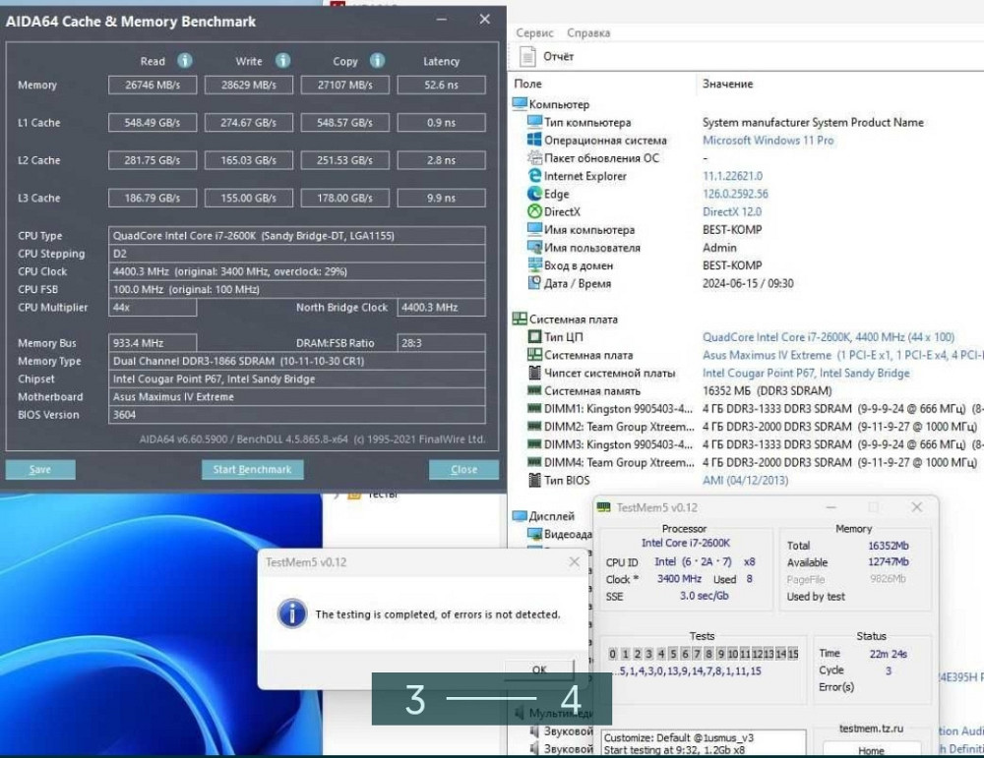Click OK in the TestMem5 completion dialog
The width and height of the screenshot is (984, 758).
pos(539,670)
